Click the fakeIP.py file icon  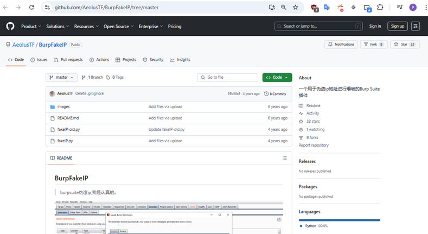point(53,141)
